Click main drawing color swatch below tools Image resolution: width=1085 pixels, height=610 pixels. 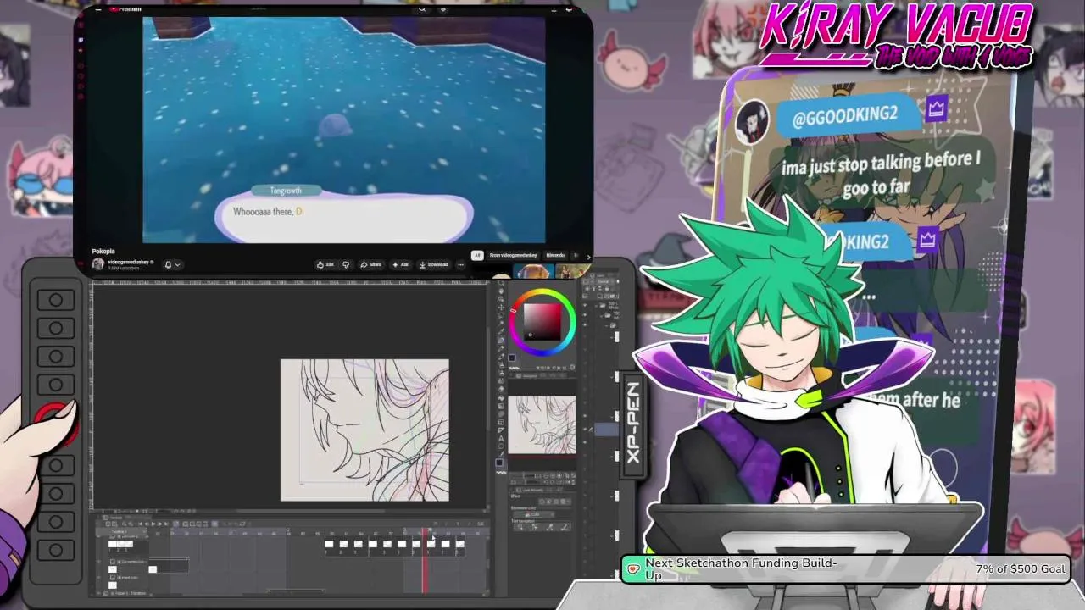pos(499,463)
